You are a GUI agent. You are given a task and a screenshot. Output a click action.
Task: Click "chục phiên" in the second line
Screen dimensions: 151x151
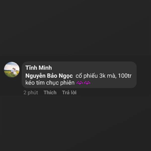point(60,83)
